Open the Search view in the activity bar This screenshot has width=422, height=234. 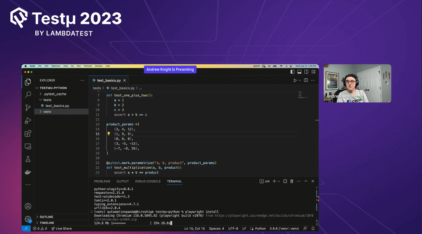(28, 95)
